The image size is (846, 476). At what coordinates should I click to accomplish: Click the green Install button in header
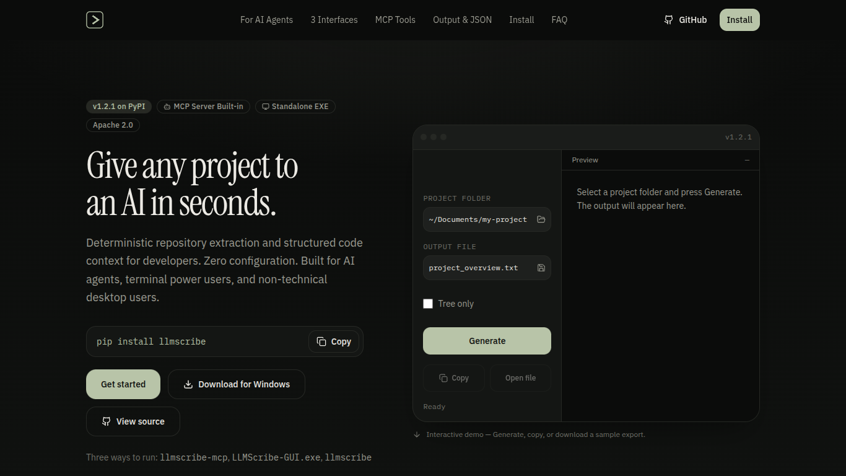coord(739,20)
